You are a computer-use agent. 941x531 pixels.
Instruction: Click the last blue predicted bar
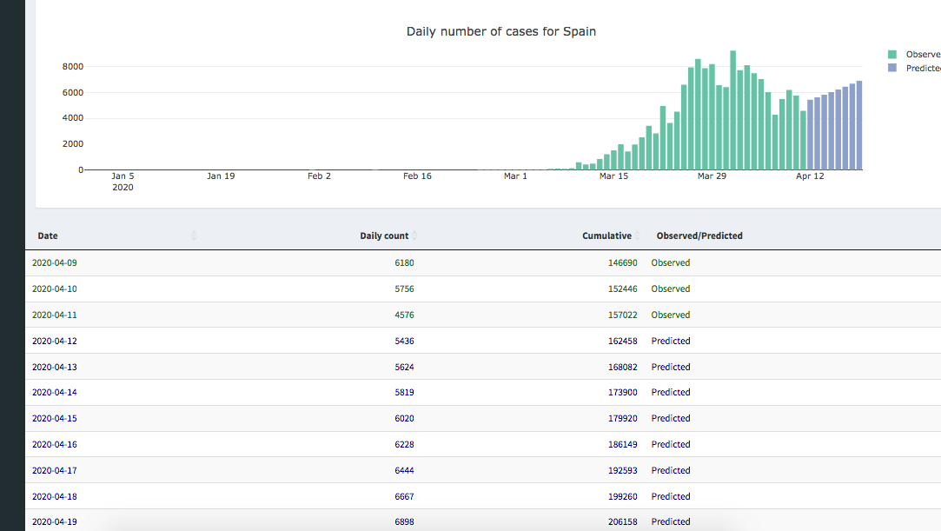pos(859,126)
